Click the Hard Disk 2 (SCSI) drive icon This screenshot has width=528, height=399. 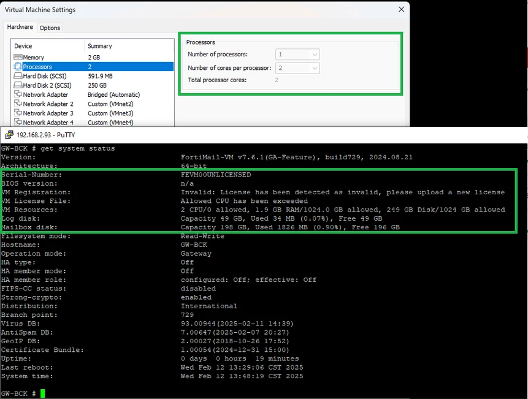coord(18,85)
